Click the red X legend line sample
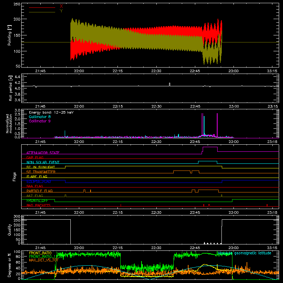The height and width of the screenshot is (283, 283). (42, 7)
